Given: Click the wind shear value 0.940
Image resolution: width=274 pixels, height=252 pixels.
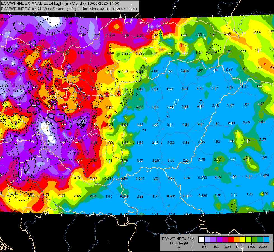Looking at the screenshot, I should 80,71.
